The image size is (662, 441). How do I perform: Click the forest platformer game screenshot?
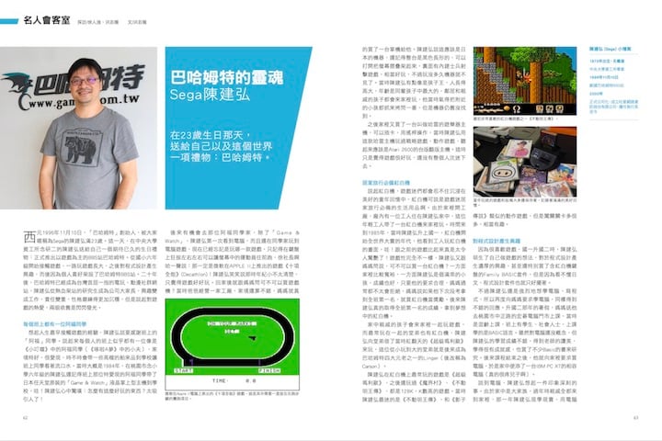pyautogui.click(x=525, y=81)
